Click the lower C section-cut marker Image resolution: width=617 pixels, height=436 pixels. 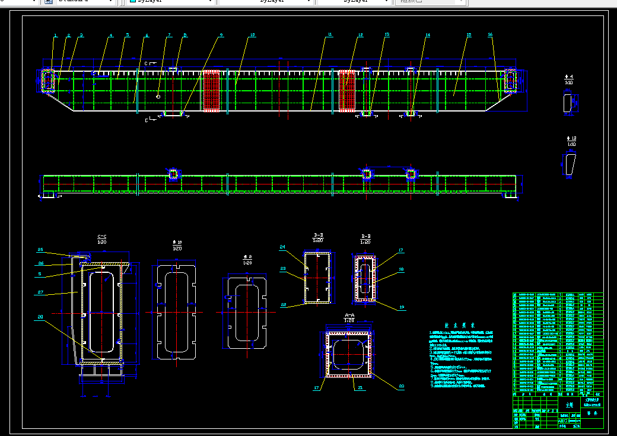[x=150, y=120]
